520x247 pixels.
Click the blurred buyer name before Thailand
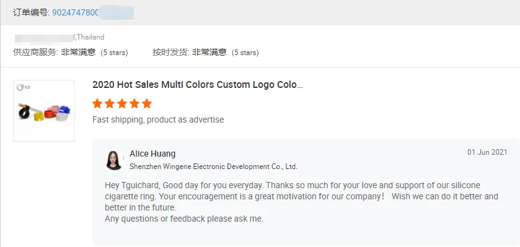pos(45,38)
